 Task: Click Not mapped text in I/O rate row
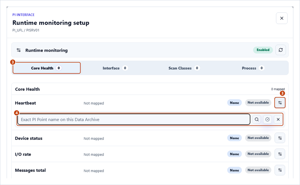[x=94, y=155]
